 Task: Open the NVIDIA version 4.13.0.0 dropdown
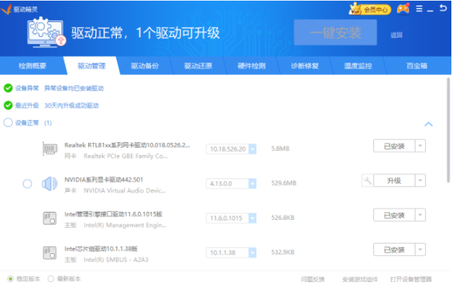pyautogui.click(x=252, y=183)
